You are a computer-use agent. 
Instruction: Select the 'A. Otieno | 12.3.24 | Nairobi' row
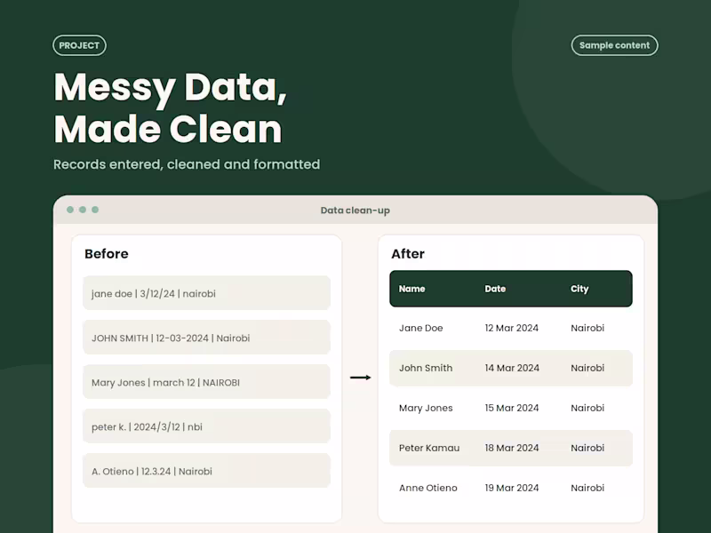point(206,471)
